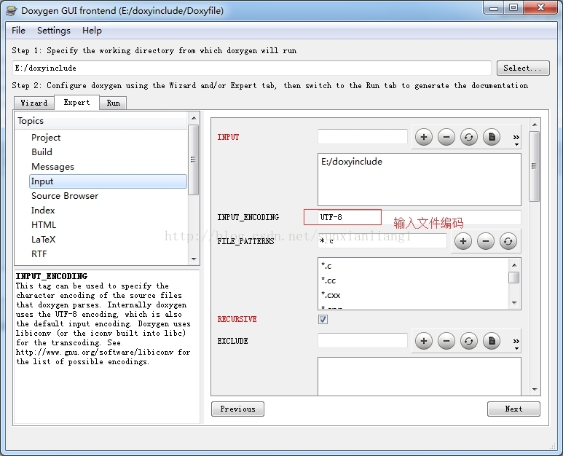Remove pattern with FILE_PATTERNS minus icon
This screenshot has width=563, height=456.
(486, 241)
